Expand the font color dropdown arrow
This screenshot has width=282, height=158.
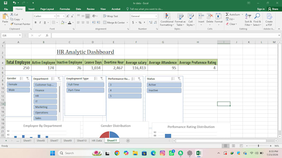[73, 23]
